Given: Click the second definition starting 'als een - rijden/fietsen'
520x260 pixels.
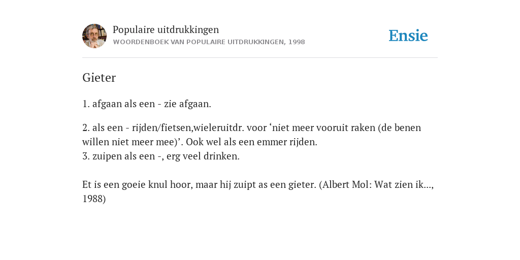Looking at the screenshot, I should [251, 135].
